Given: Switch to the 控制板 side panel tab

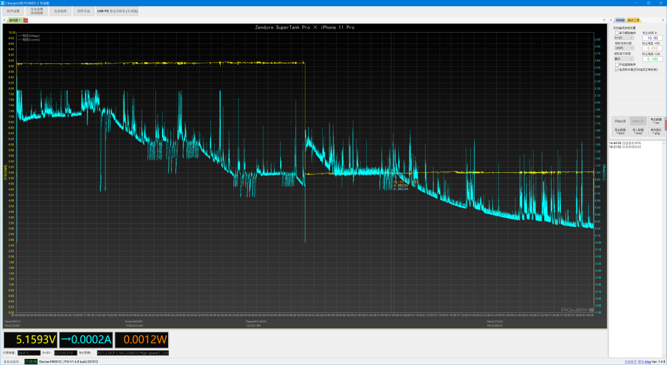Looking at the screenshot, I should pos(620,21).
